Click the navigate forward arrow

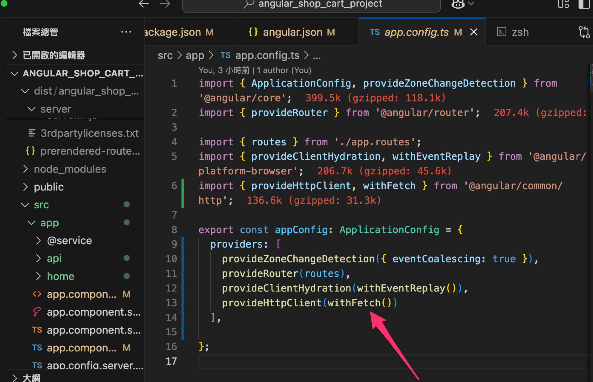coord(165,4)
